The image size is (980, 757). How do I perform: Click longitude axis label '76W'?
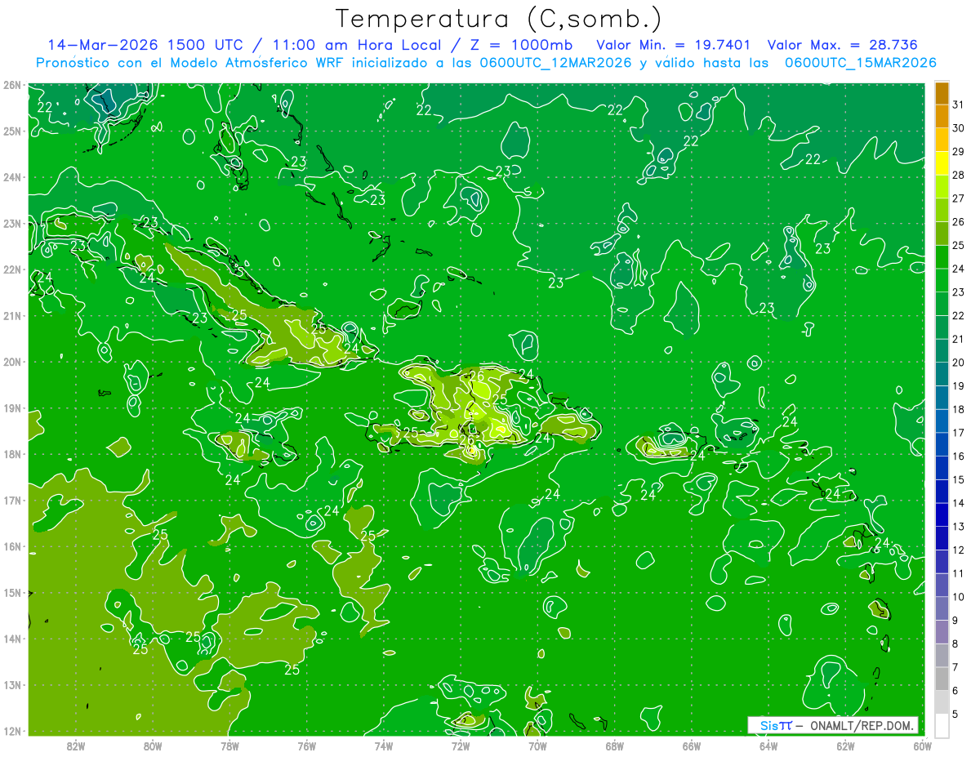tap(306, 746)
